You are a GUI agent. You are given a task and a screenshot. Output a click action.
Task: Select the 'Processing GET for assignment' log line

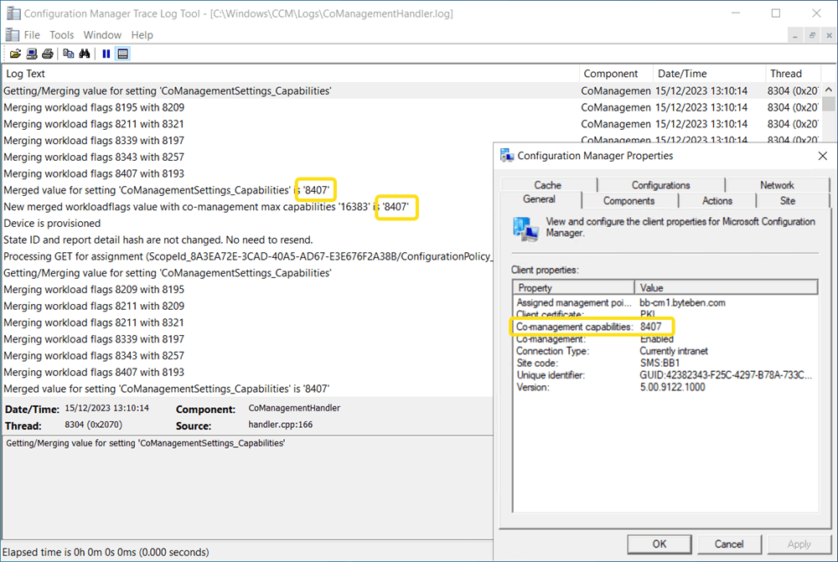pyautogui.click(x=247, y=256)
